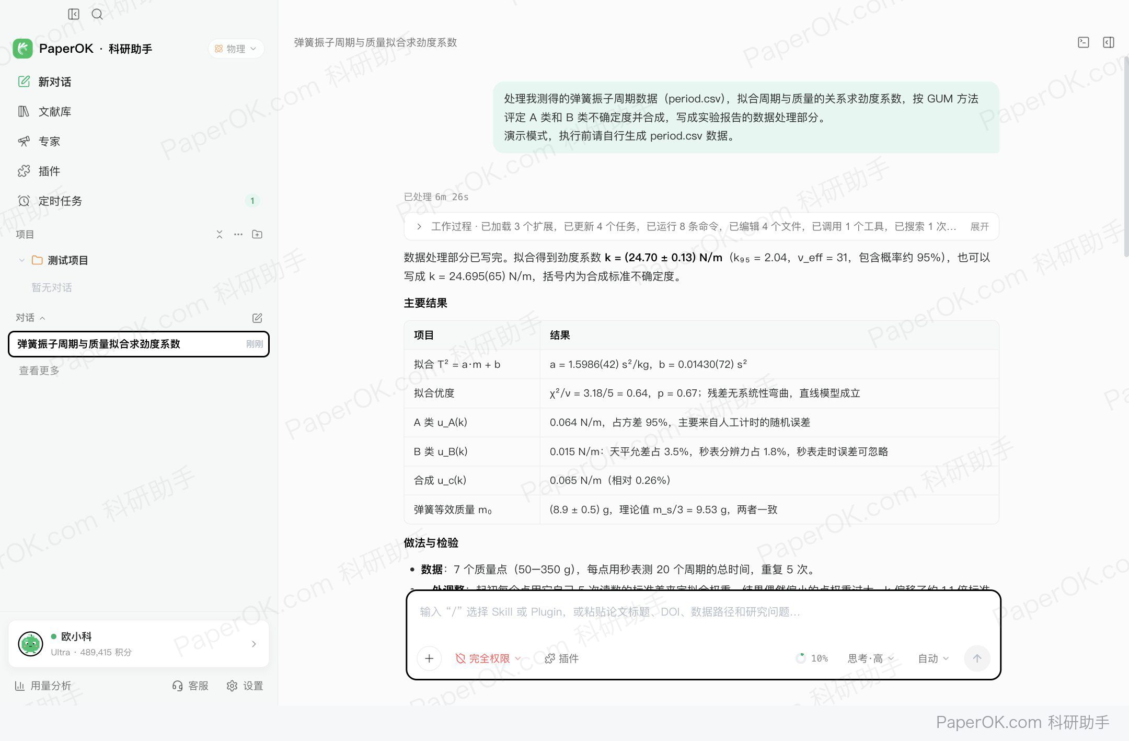Expand the 工作过程 work process summary
The image size is (1129, 741).
point(701,226)
